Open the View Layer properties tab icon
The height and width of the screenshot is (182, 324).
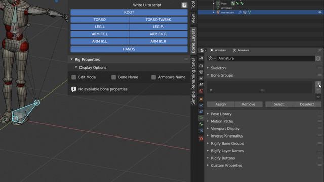tap(201, 79)
